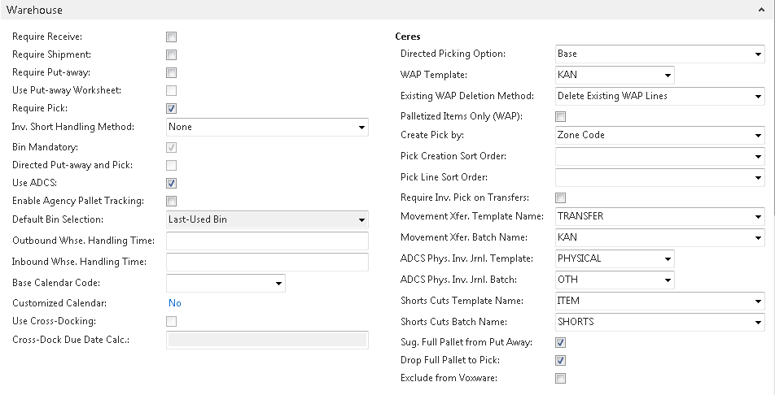
Task: Expand the Pick Line Sort Order dropdown
Action: click(x=757, y=178)
